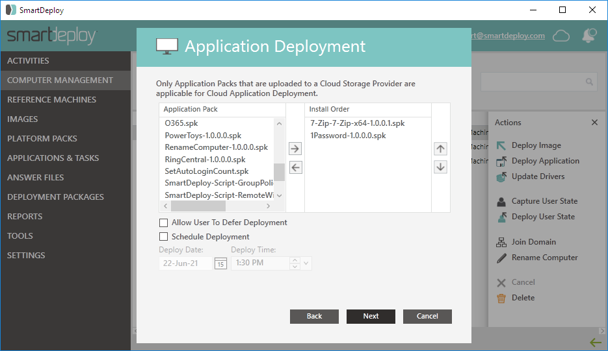Click the smartdeploy.com email link

(508, 36)
